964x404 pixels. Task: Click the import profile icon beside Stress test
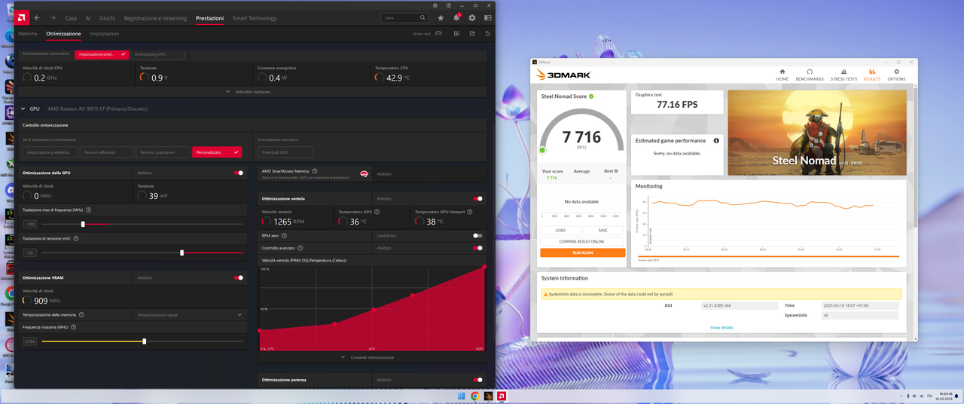click(456, 33)
